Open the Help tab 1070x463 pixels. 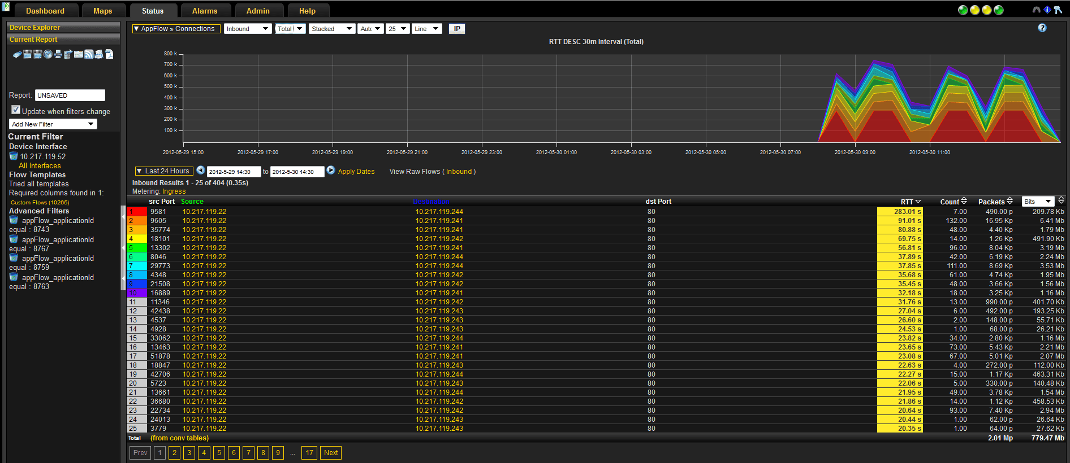pos(308,11)
